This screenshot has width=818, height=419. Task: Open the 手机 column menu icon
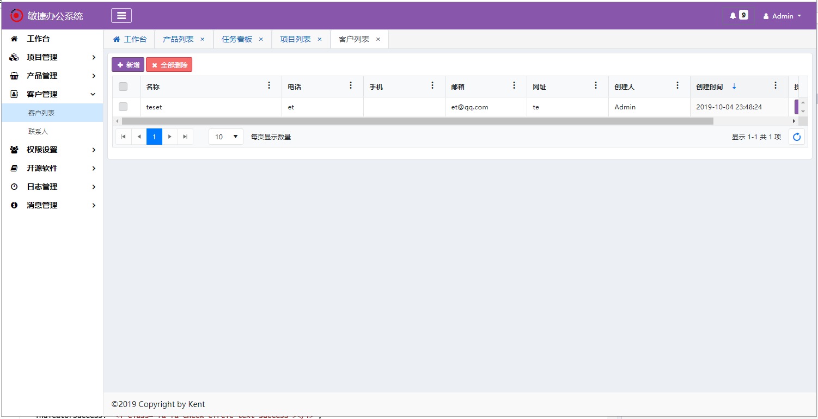(x=432, y=85)
